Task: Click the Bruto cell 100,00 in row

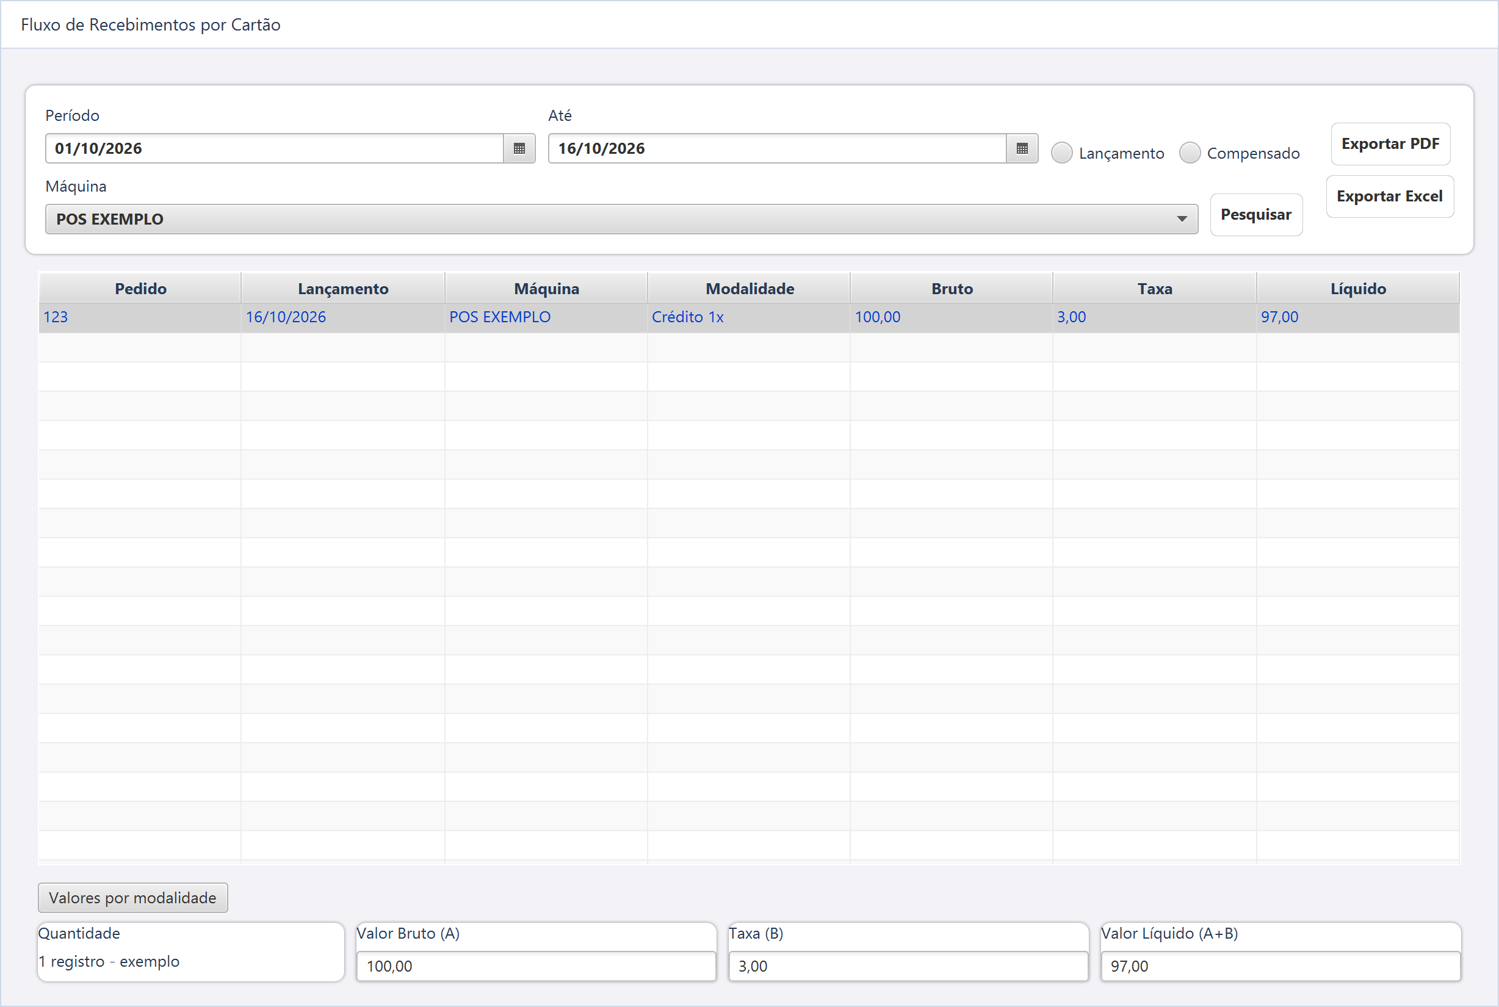Action: [x=952, y=317]
